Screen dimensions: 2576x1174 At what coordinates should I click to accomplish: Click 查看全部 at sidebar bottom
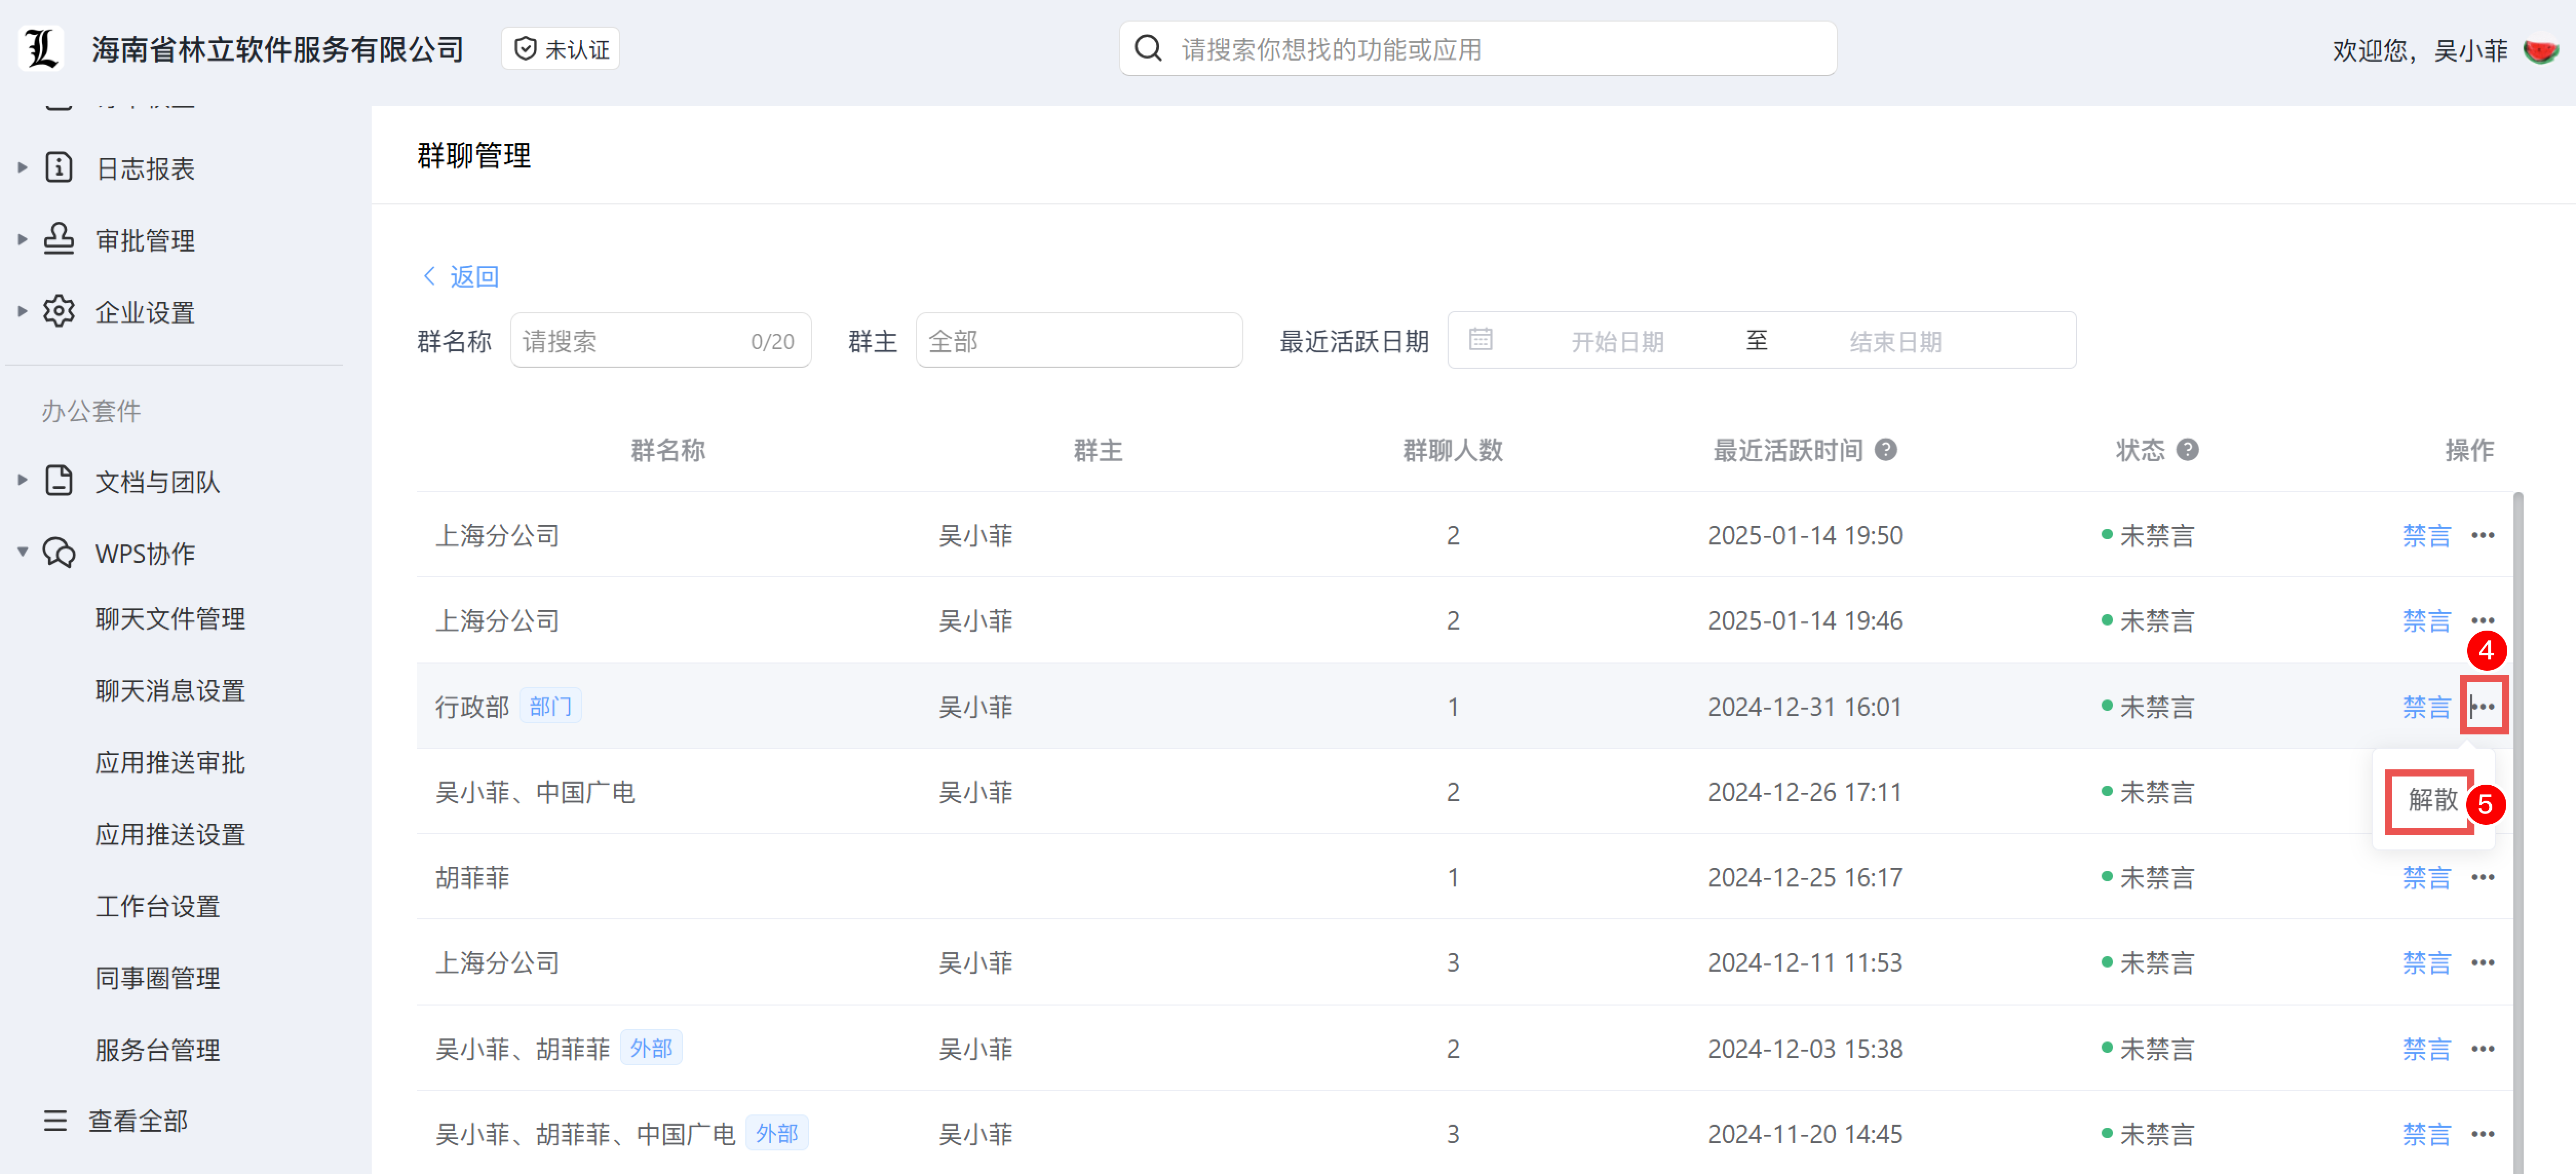point(137,1120)
